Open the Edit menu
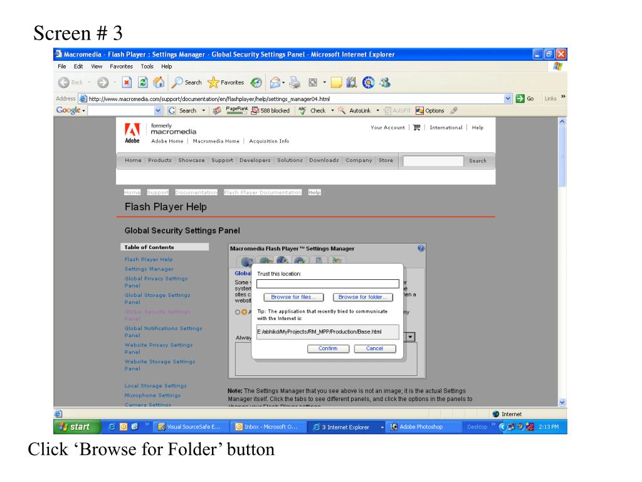The height and width of the screenshot is (482, 642). [78, 67]
